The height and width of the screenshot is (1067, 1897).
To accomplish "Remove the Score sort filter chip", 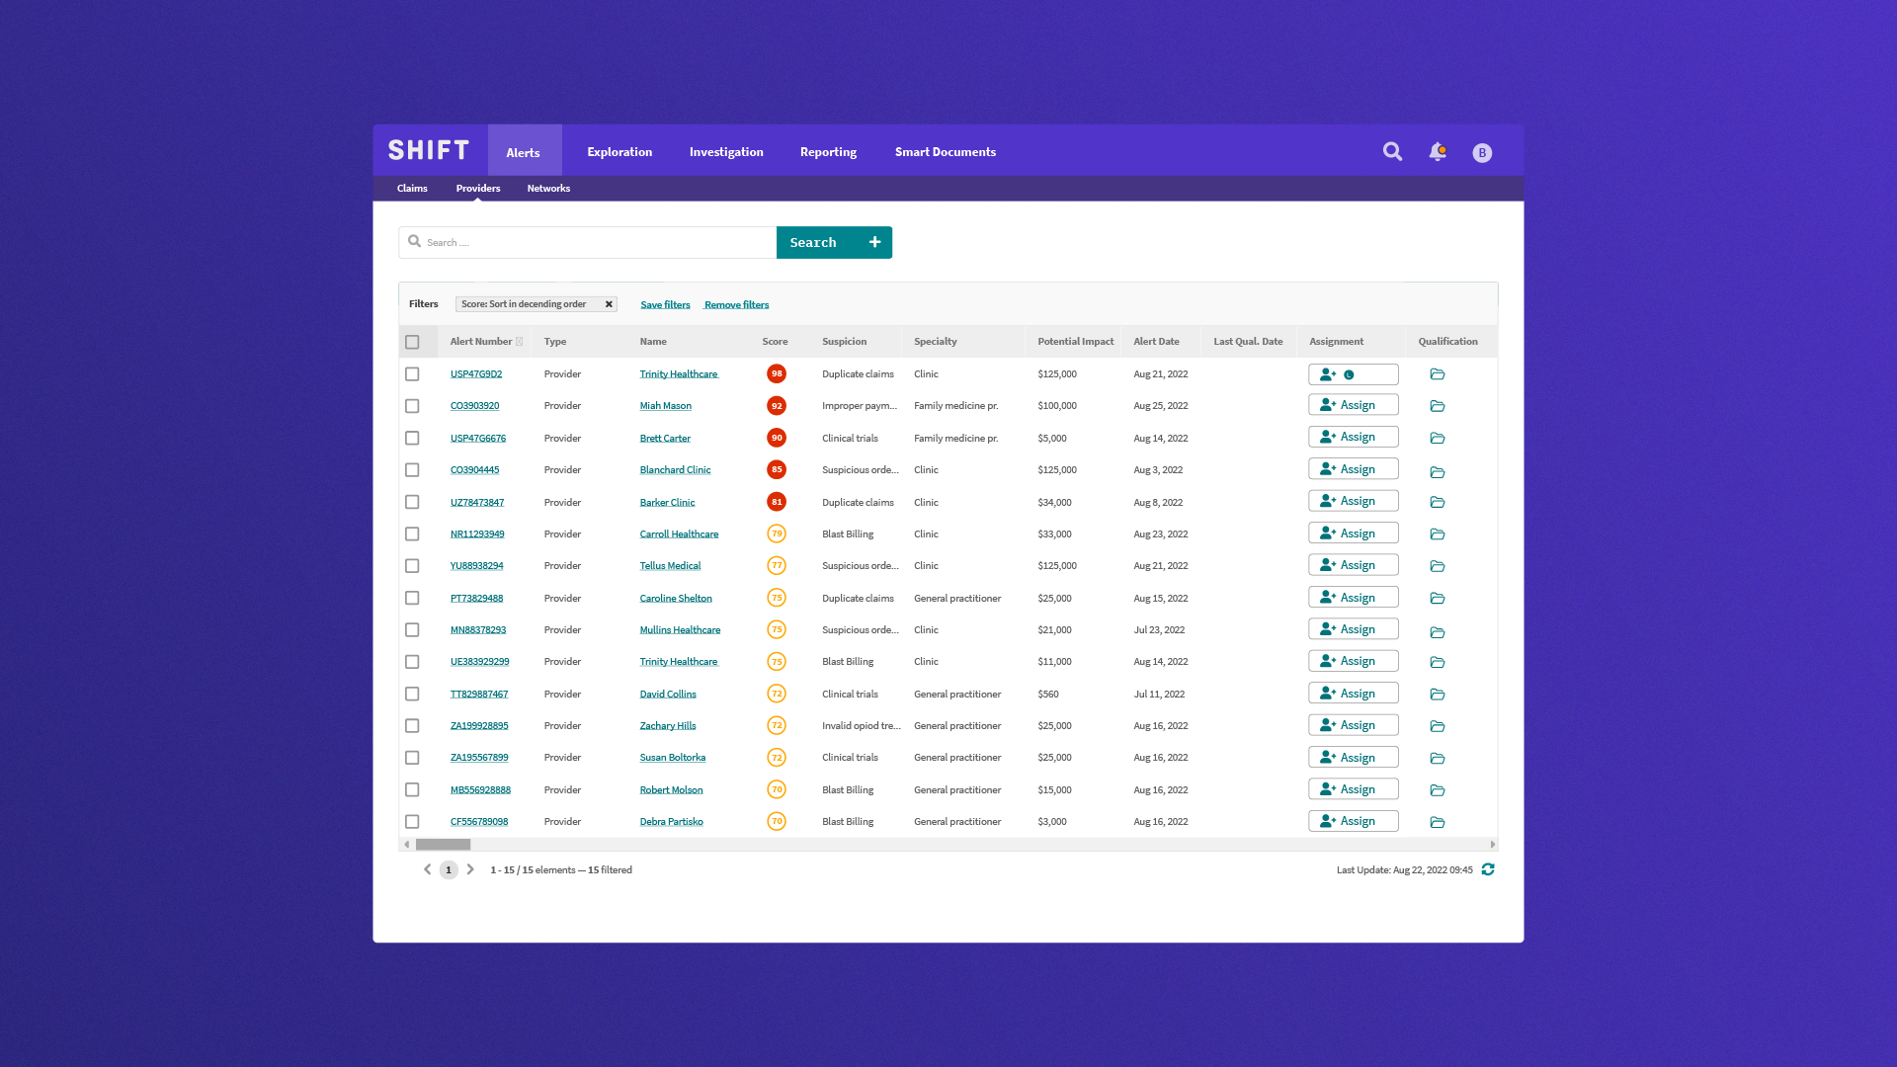I will tap(609, 304).
